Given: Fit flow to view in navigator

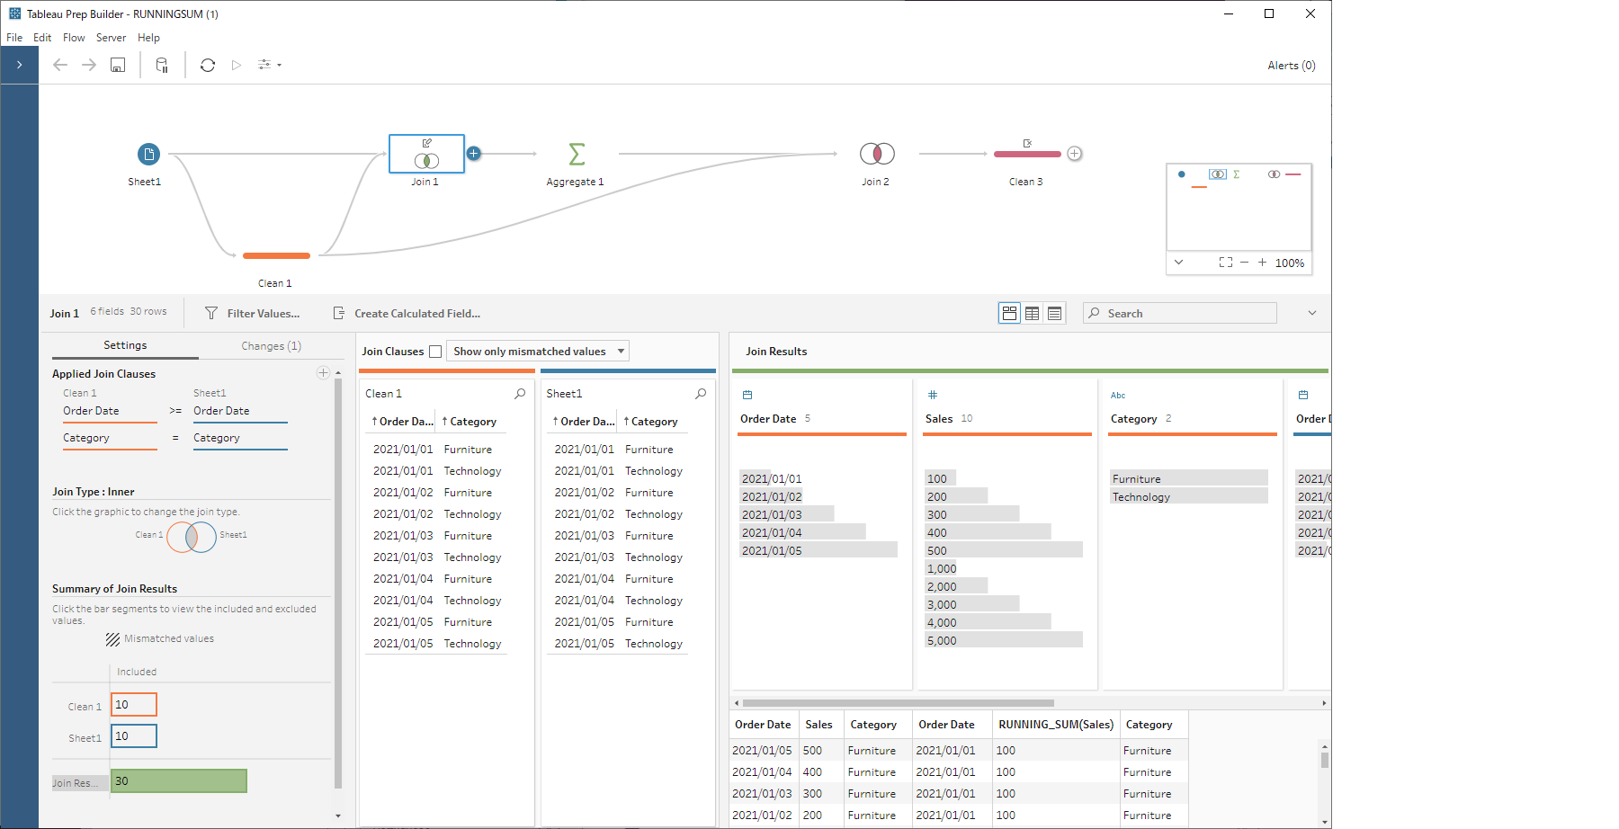Looking at the screenshot, I should click(1225, 263).
